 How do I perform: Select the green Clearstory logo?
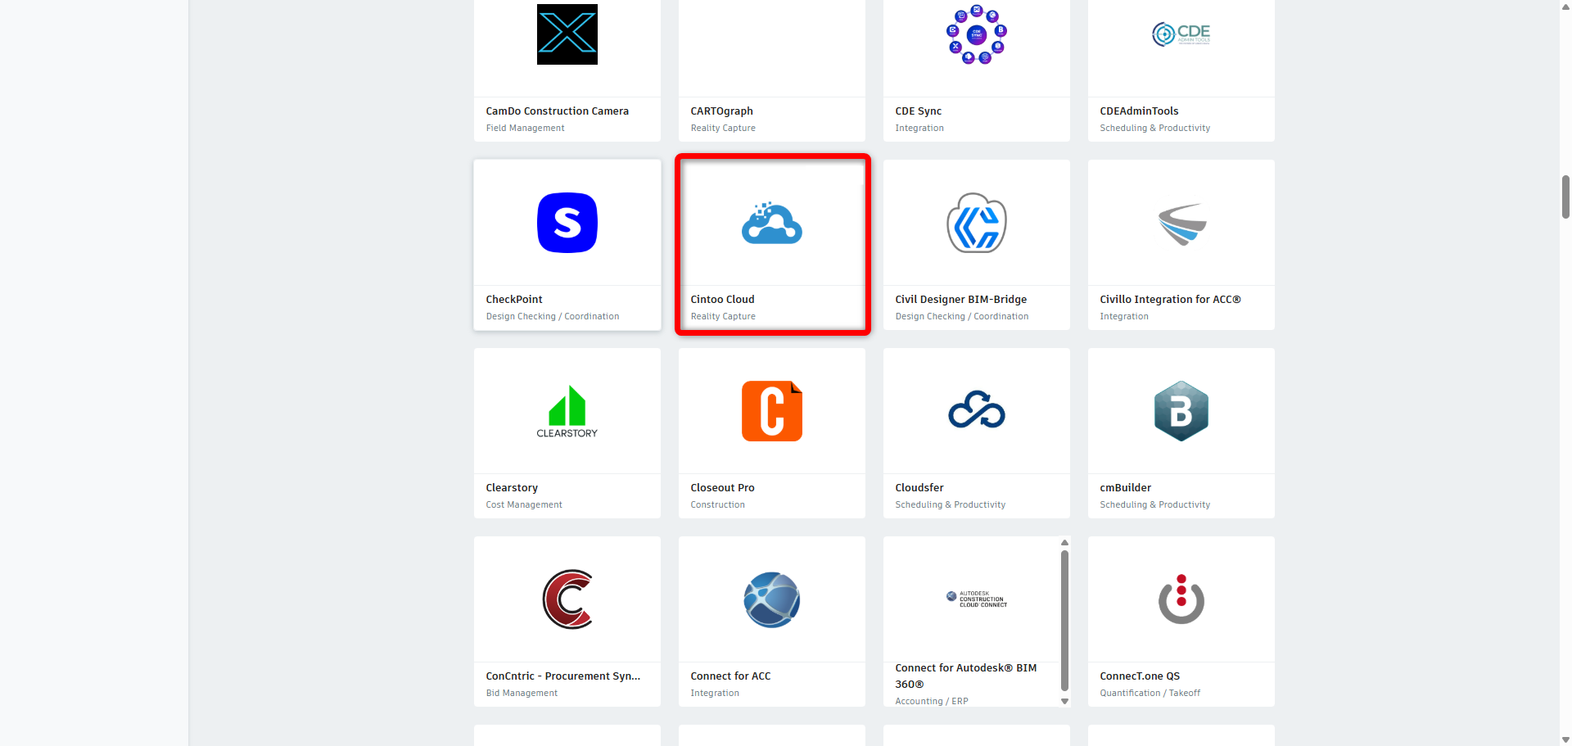point(567,411)
